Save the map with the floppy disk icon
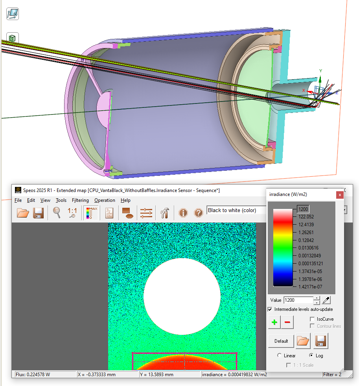Screen dimensions: 359x386 click(x=38, y=212)
